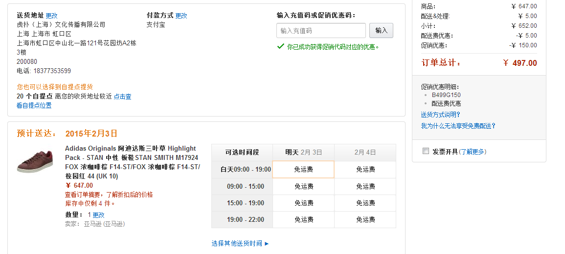
Task: Click 库存中仅剩 4 件 stock notice
Action: (x=90, y=203)
